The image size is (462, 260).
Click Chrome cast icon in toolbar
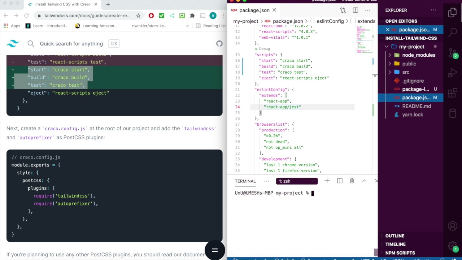pos(203,16)
